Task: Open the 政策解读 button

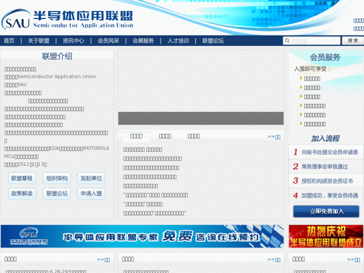Action: click(22, 193)
